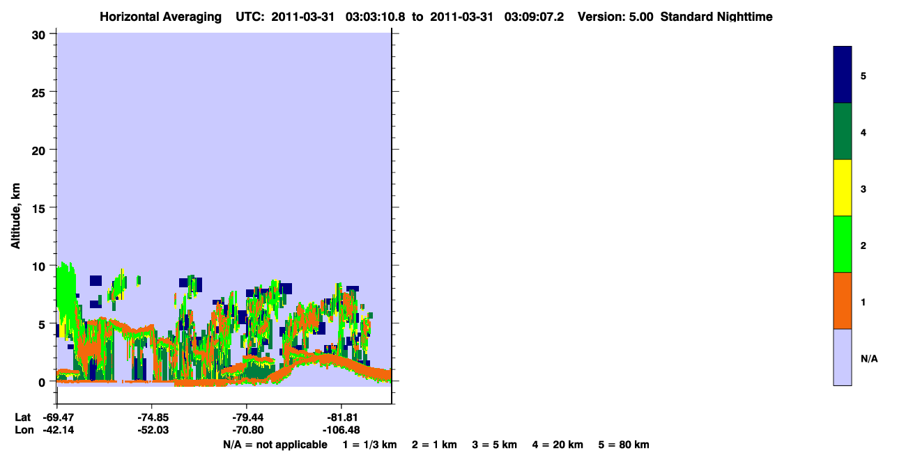Click the 'Version: 5.00' text in title

615,17
